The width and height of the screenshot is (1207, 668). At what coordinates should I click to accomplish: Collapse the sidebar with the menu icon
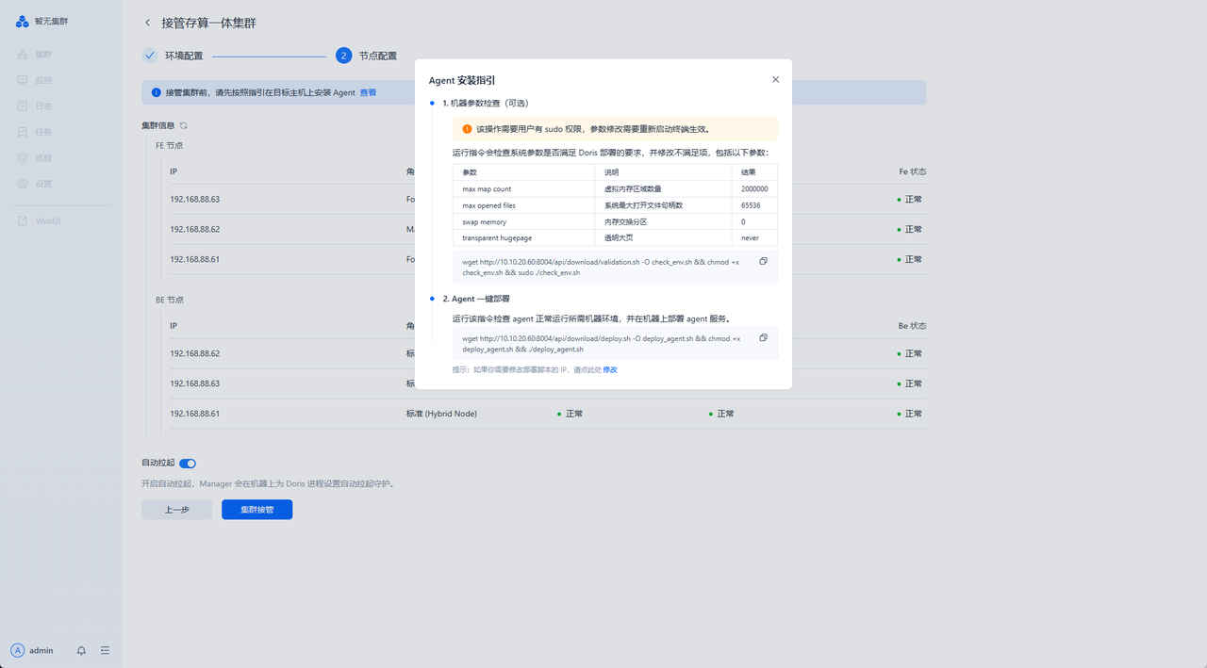coord(105,650)
